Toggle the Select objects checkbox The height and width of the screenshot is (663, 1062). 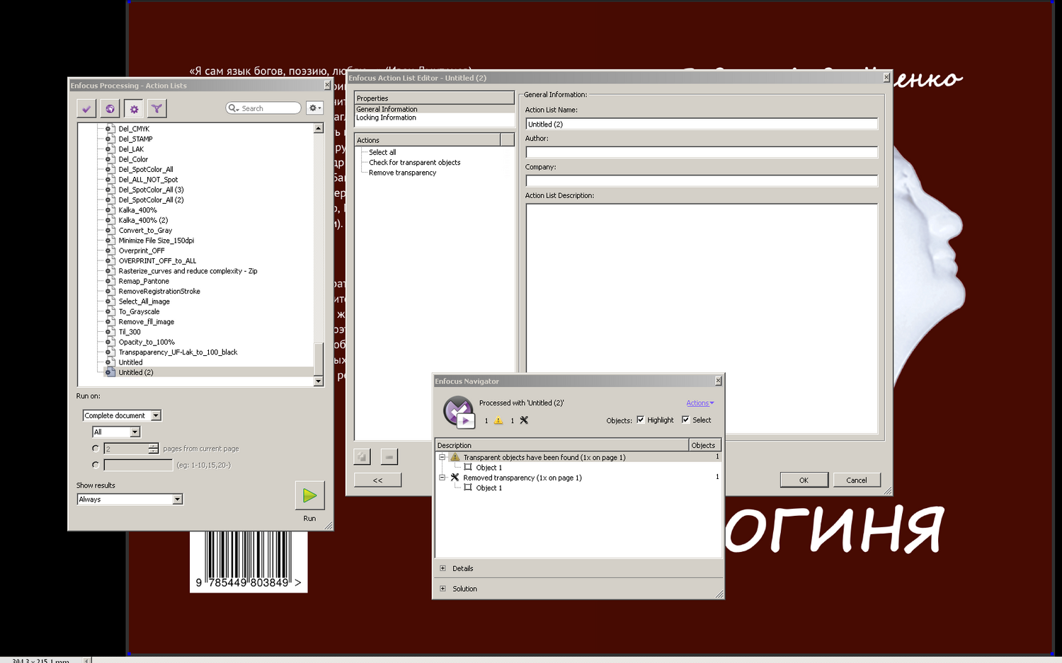(685, 420)
